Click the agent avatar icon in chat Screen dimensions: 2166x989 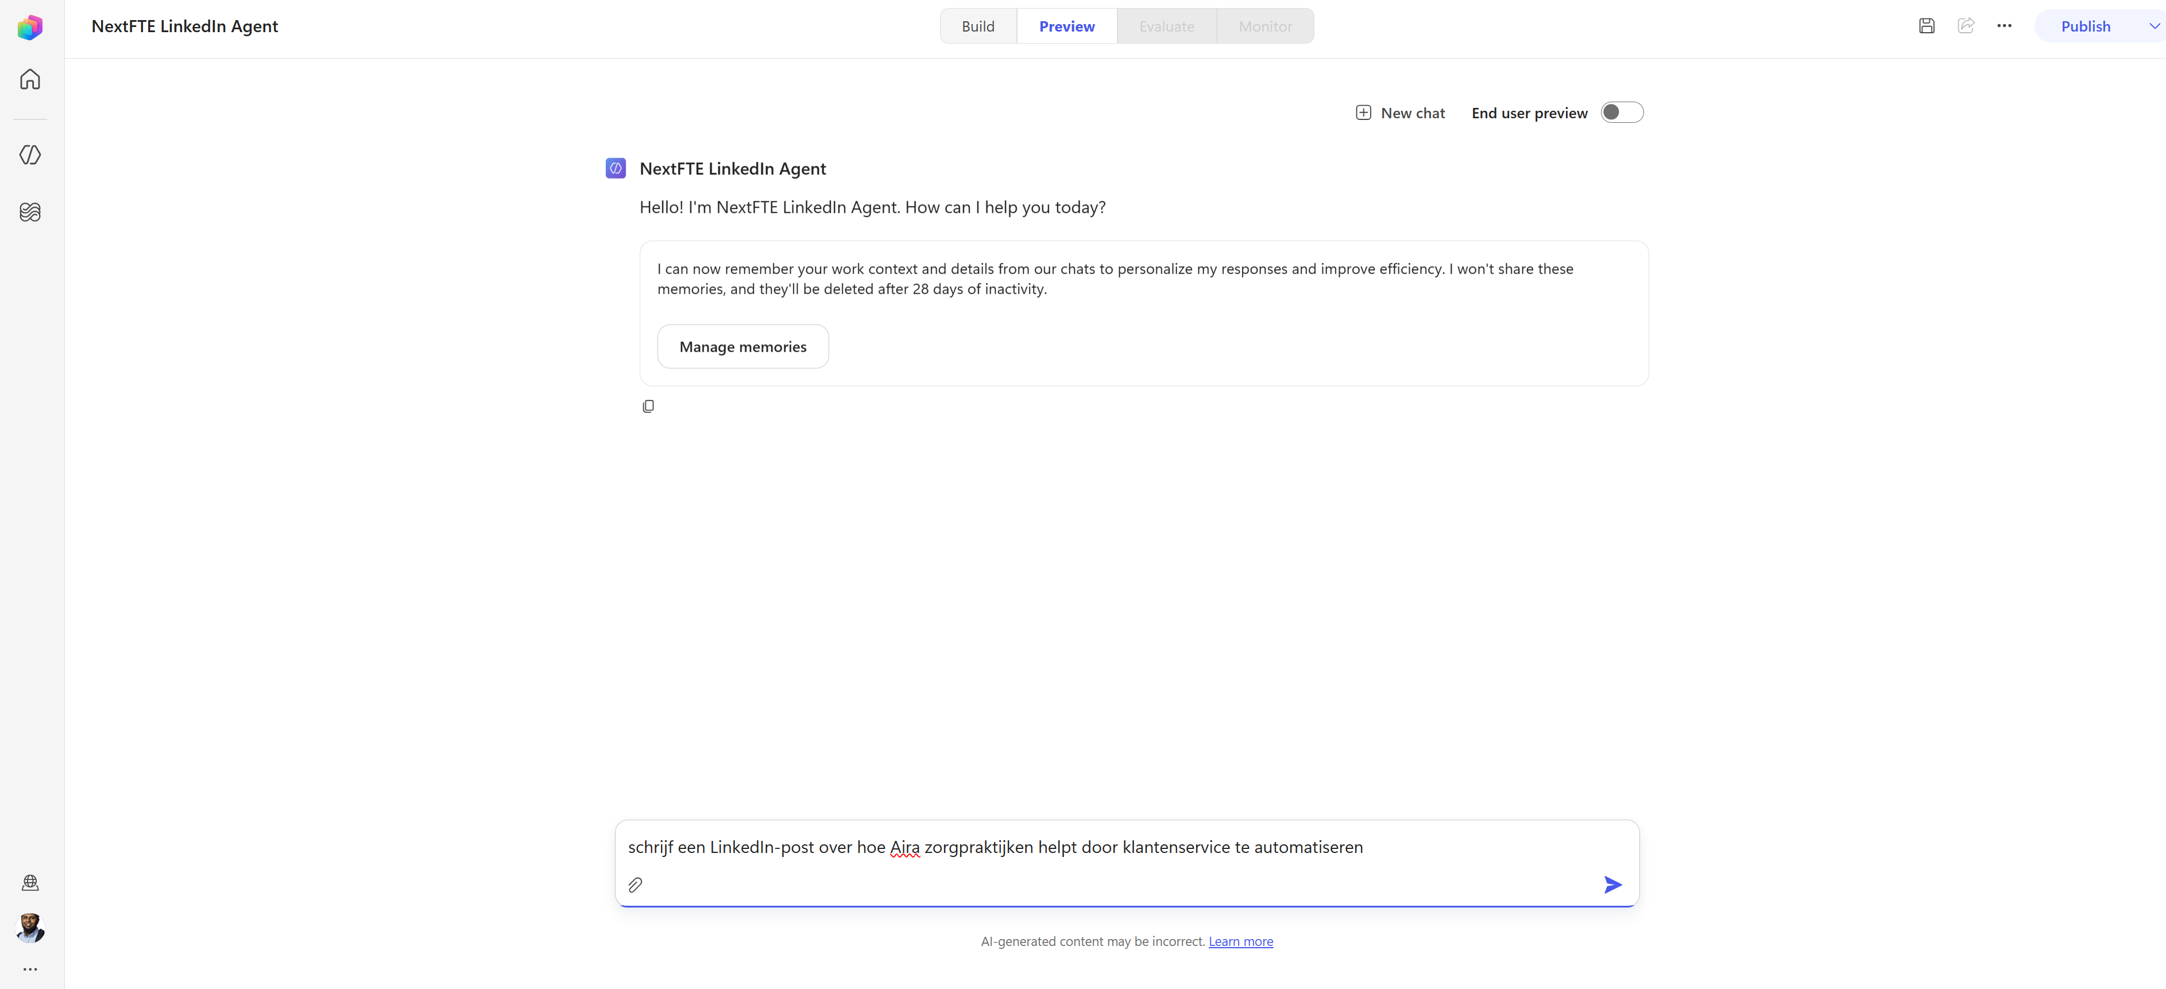(616, 168)
